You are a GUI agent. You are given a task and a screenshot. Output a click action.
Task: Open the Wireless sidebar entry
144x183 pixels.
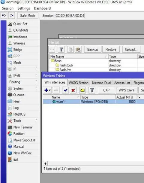coord(23,43)
